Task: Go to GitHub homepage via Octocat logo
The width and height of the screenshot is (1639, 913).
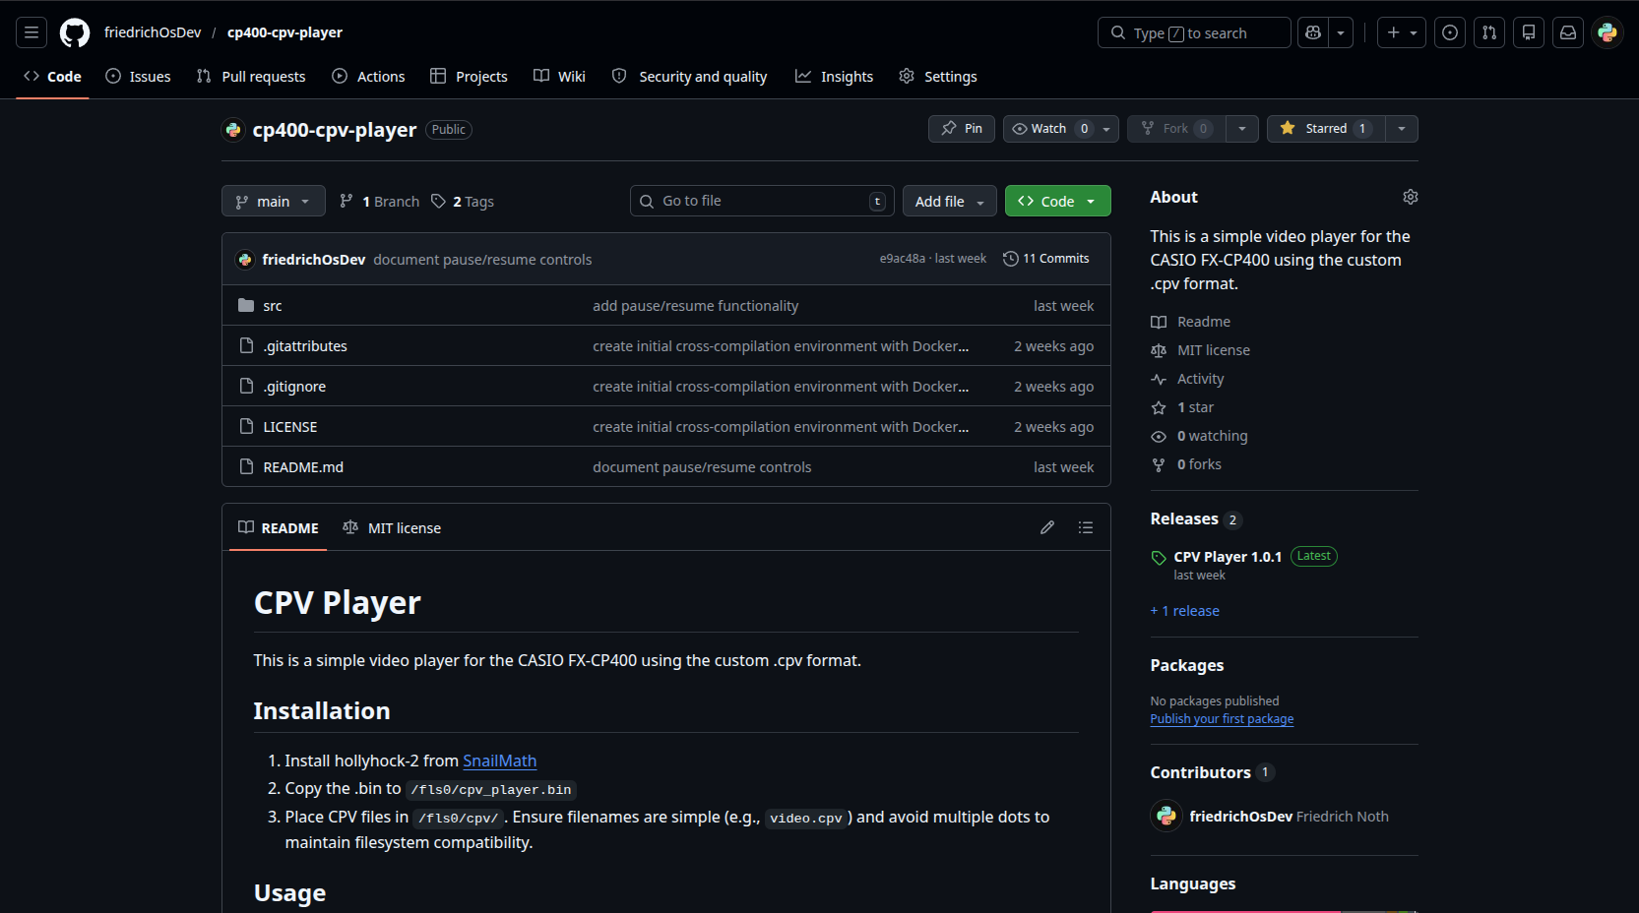Action: pyautogui.click(x=75, y=32)
